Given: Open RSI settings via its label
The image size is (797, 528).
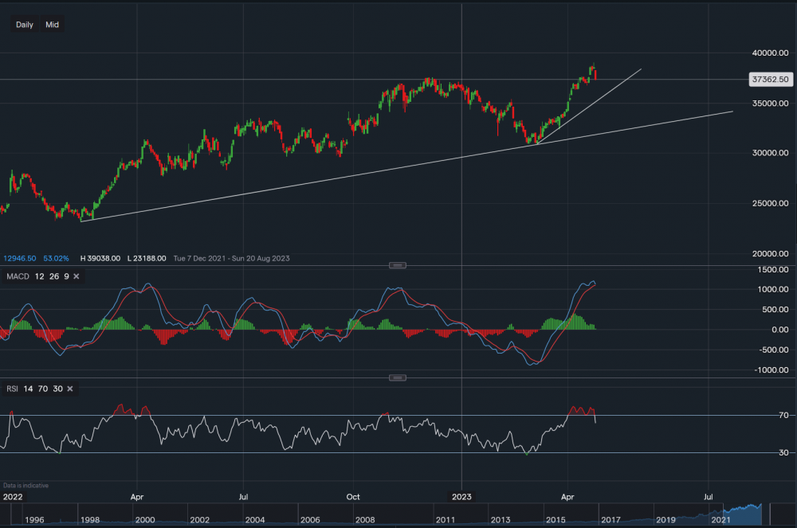Looking at the screenshot, I should [13, 389].
